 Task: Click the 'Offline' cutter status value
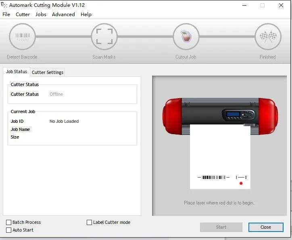coord(56,94)
